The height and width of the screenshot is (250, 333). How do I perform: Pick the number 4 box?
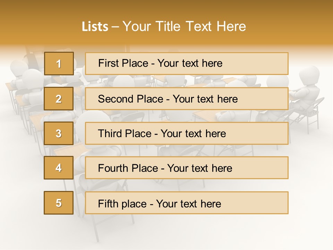[59, 168]
